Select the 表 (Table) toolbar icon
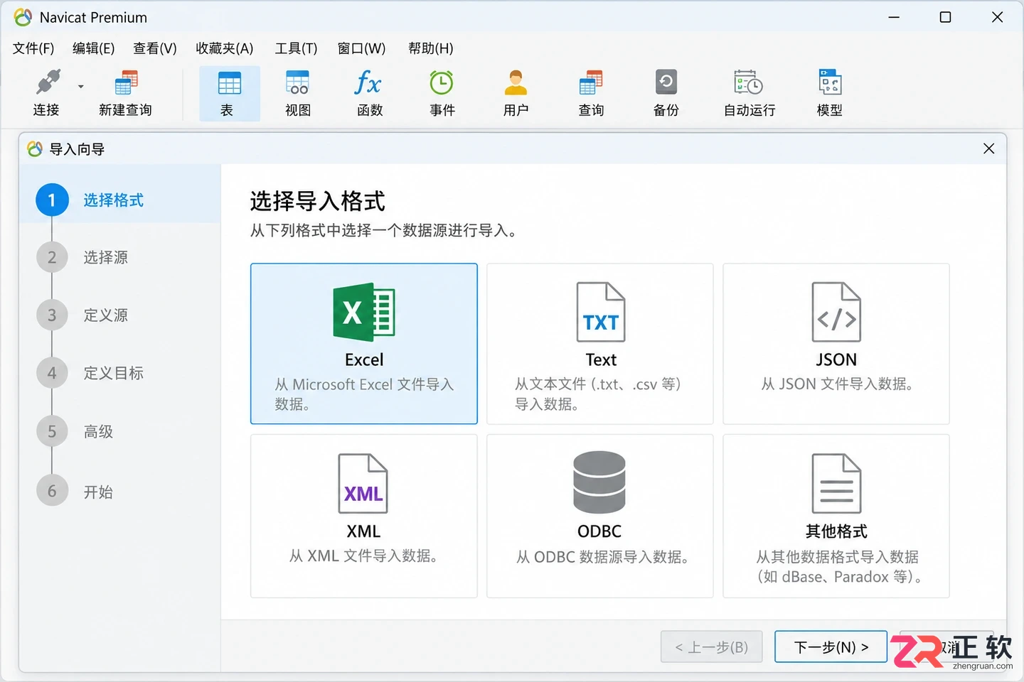This screenshot has height=682, width=1024. coord(229,93)
